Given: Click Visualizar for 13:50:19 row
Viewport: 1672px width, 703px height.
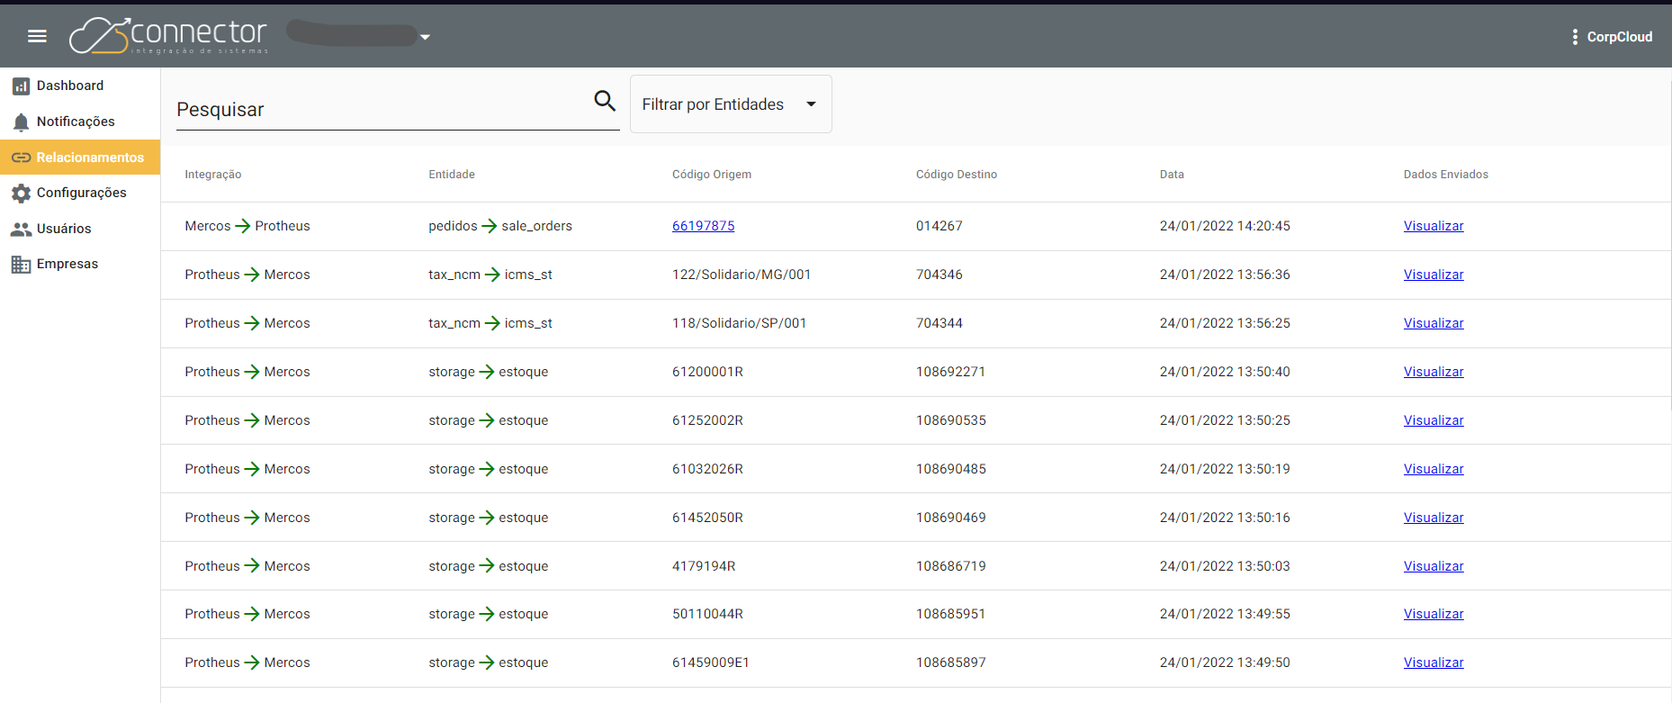Looking at the screenshot, I should 1434,469.
